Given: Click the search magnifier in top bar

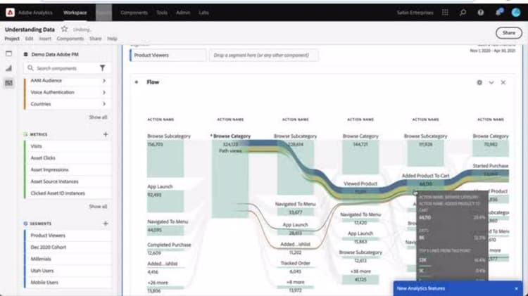Looking at the screenshot, I should click(x=463, y=13).
